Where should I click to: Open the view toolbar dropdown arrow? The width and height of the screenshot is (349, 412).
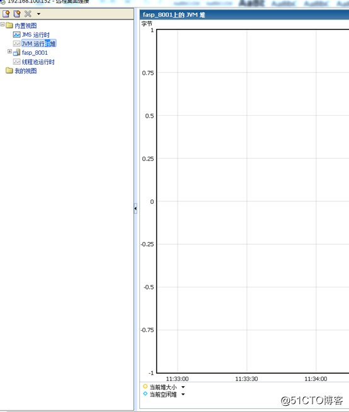(38, 14)
